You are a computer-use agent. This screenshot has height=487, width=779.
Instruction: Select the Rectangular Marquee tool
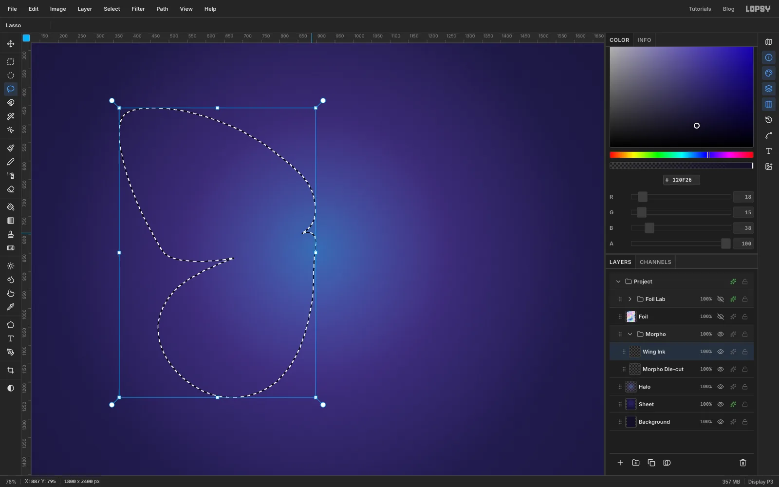click(x=11, y=62)
